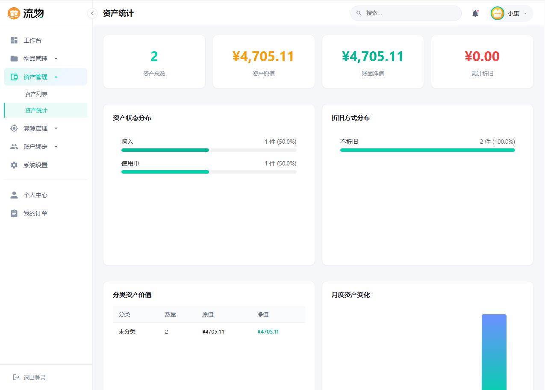Click 退出登录 link
The width and height of the screenshot is (545, 390).
click(x=35, y=378)
